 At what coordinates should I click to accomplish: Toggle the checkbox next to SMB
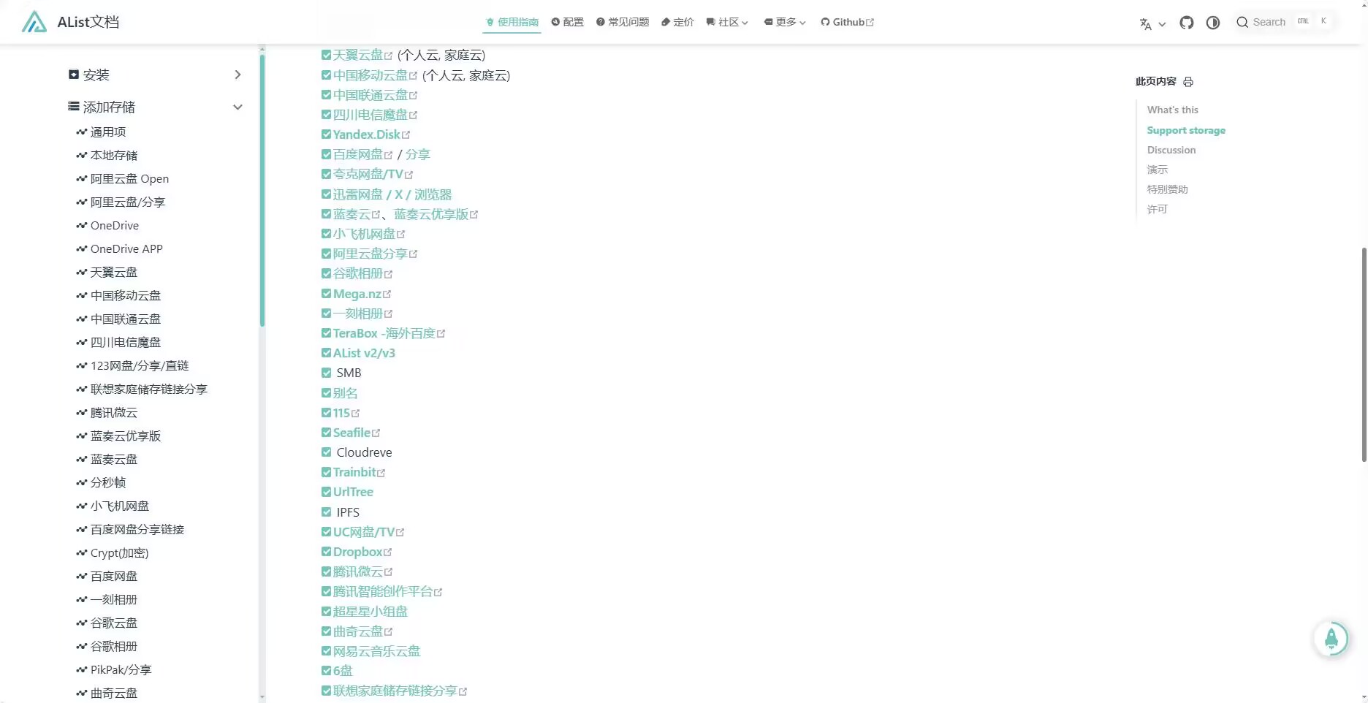pyautogui.click(x=326, y=372)
